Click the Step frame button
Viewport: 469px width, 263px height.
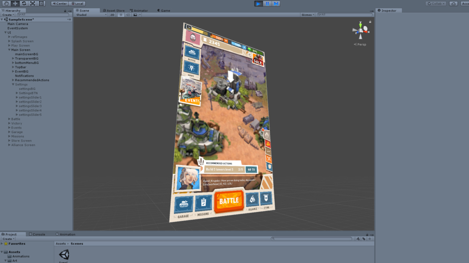coord(276,4)
